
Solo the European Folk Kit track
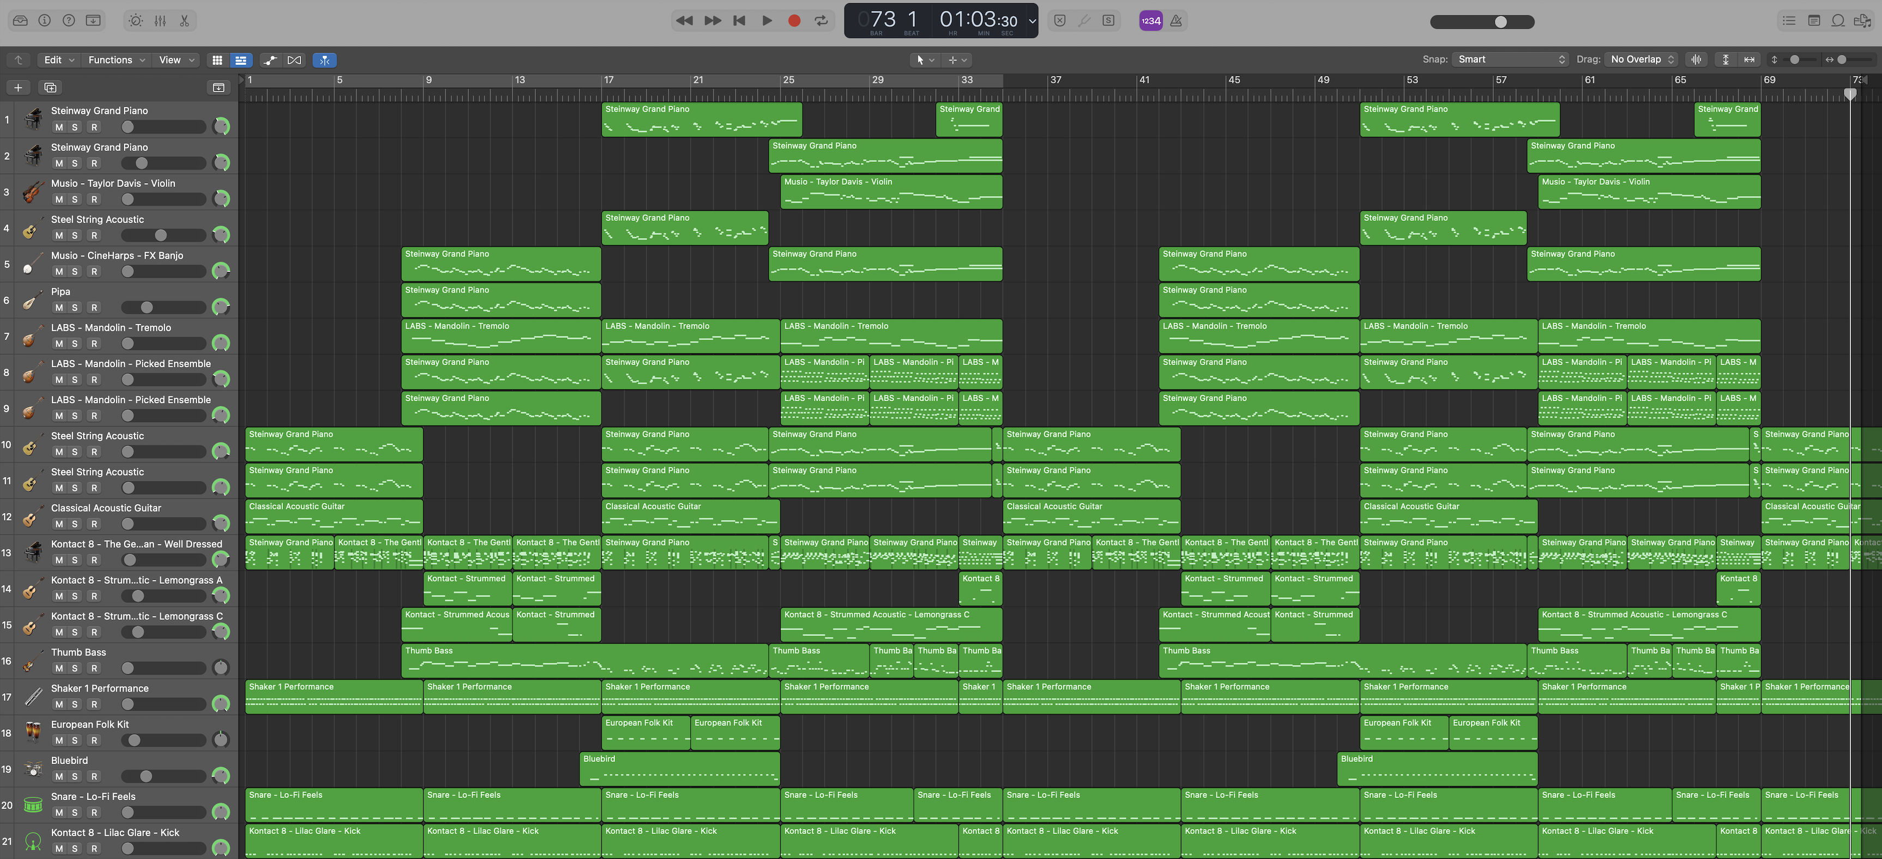[x=75, y=741]
